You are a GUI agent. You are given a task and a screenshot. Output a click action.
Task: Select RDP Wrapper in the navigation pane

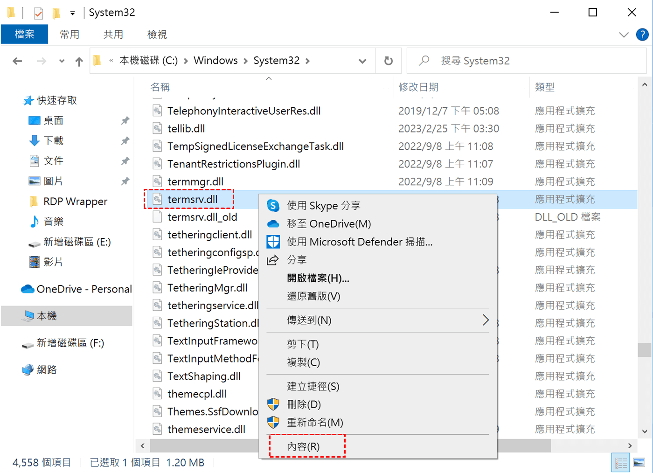tap(75, 202)
